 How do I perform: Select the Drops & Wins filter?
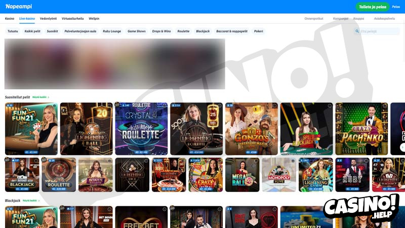(161, 31)
